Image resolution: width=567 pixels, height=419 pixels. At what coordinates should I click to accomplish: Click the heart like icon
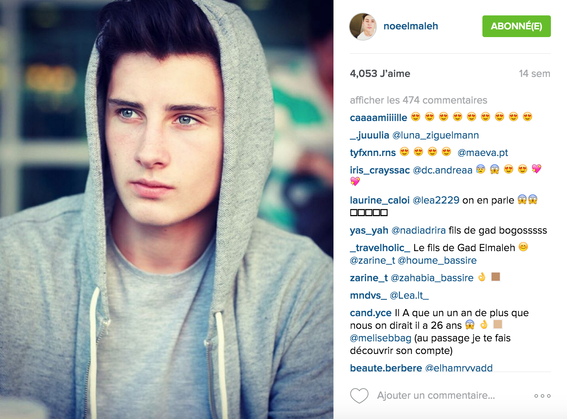point(359,396)
